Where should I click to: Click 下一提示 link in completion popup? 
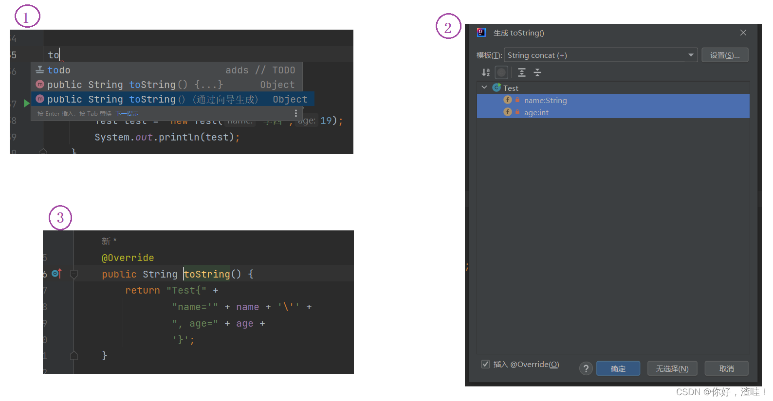point(127,113)
